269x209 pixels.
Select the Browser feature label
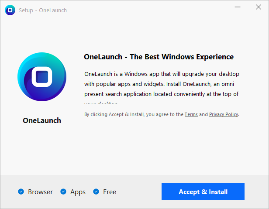40,192
